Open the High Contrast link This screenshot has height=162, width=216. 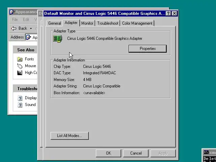pyautogui.click(x=31, y=73)
